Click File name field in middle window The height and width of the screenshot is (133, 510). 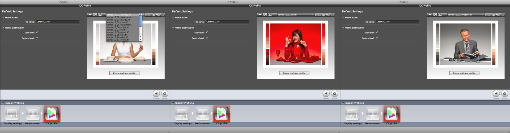point(227,22)
